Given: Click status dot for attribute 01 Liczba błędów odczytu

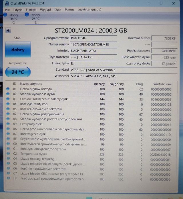Looking at the screenshot, I should click(x=8, y=89).
